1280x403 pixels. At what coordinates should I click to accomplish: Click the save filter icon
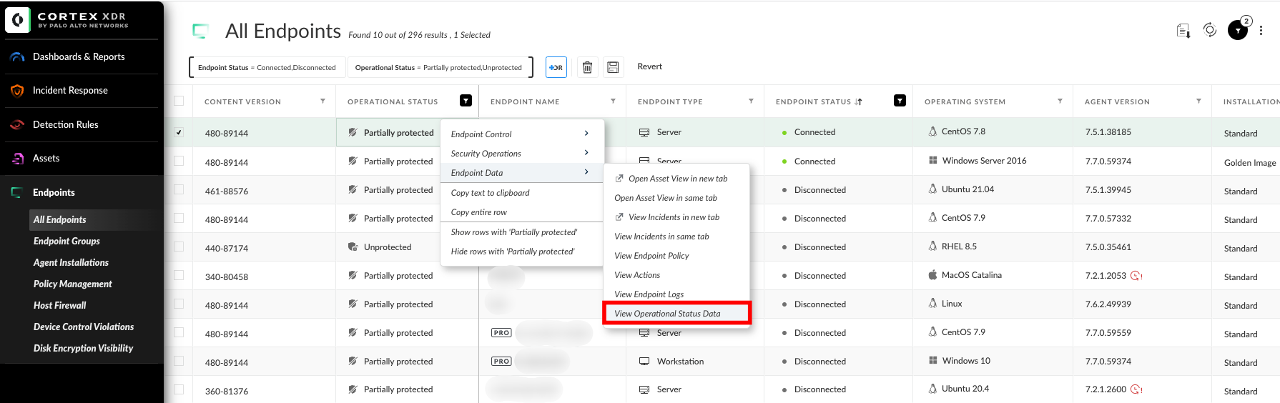(x=613, y=67)
